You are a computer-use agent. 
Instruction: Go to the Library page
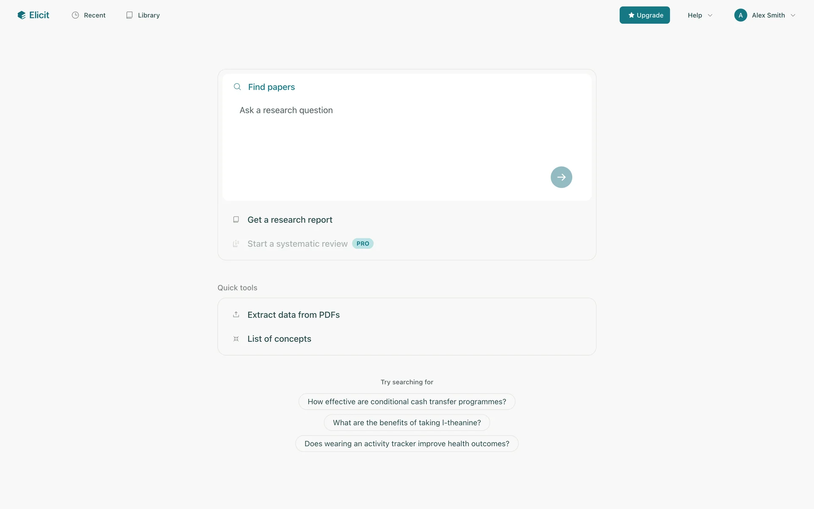click(148, 15)
